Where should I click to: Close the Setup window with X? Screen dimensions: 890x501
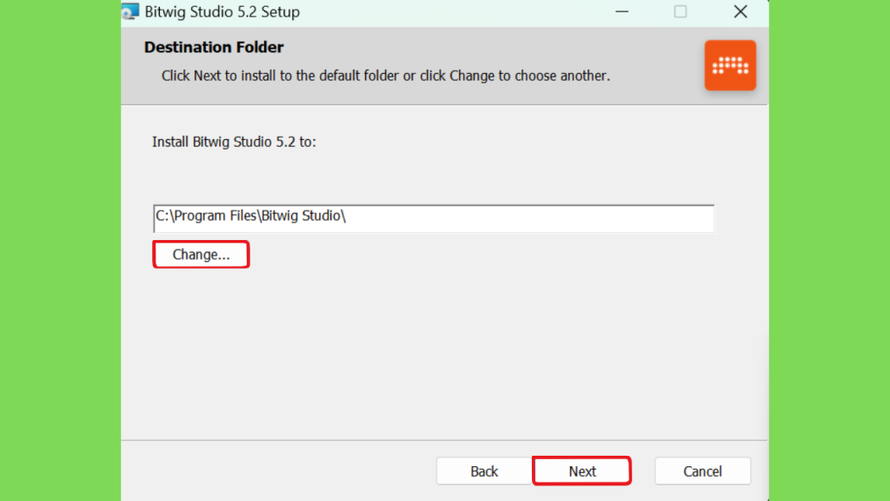point(741,11)
